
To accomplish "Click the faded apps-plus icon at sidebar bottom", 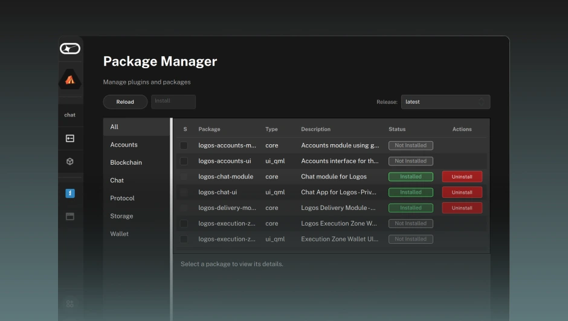I will (x=70, y=304).
